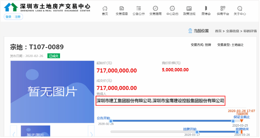The width and height of the screenshot is (260, 138).
Task: Click the 717,000,000.00 value under 成交价(元)
Action: pos(117,88)
